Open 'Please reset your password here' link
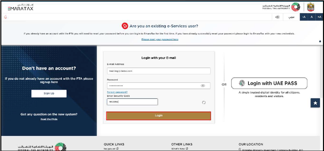Viewport: 324px width, 151px height. point(160,39)
